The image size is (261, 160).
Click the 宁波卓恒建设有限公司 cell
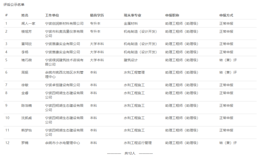[x=62, y=85]
